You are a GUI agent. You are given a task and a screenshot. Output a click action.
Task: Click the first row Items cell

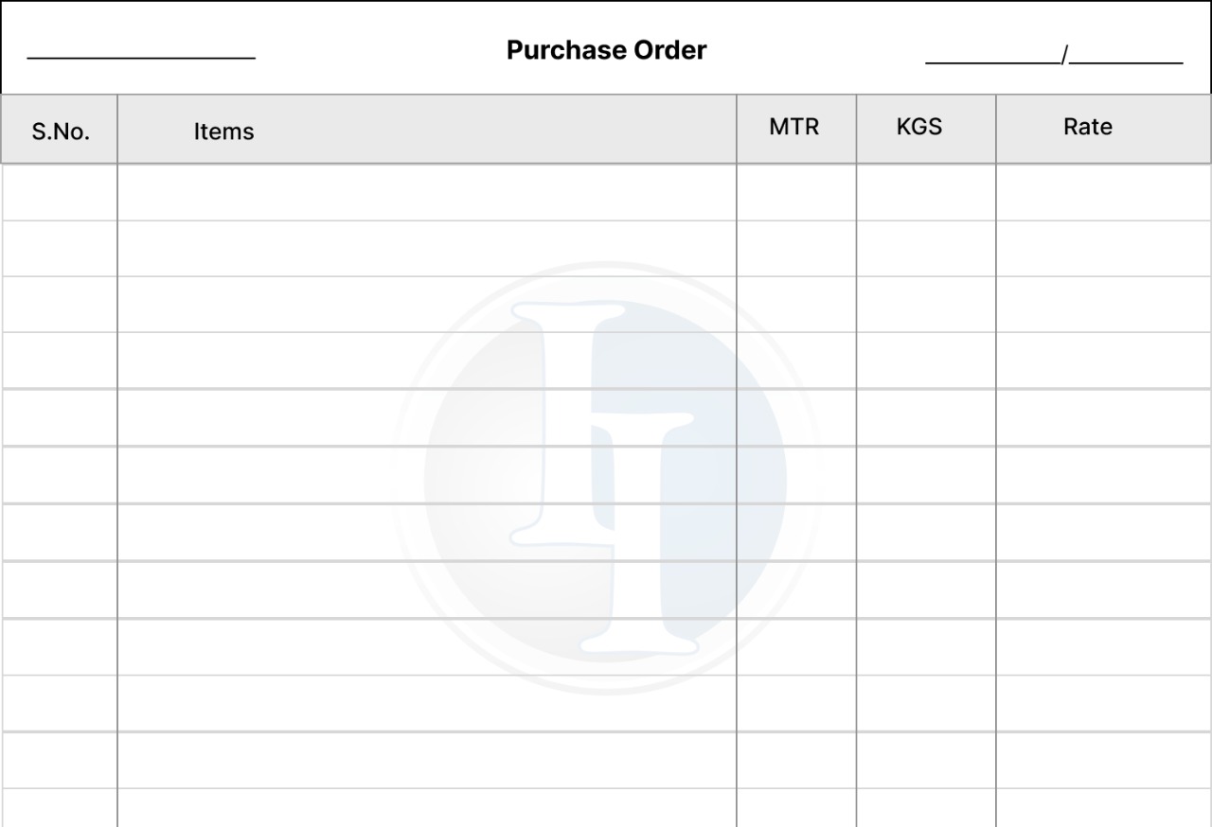tap(426, 193)
